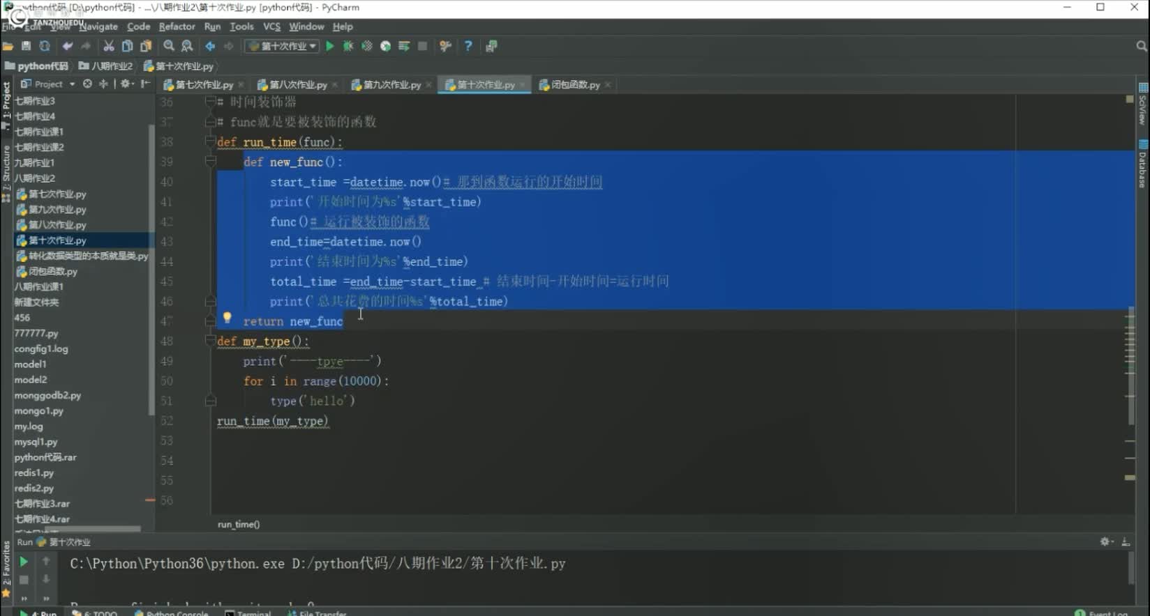Click the python代码 breadcrumb
This screenshot has height=616, width=1150.
coord(36,66)
